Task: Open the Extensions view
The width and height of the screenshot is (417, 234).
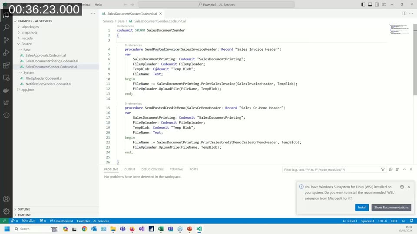Action: pos(6,65)
